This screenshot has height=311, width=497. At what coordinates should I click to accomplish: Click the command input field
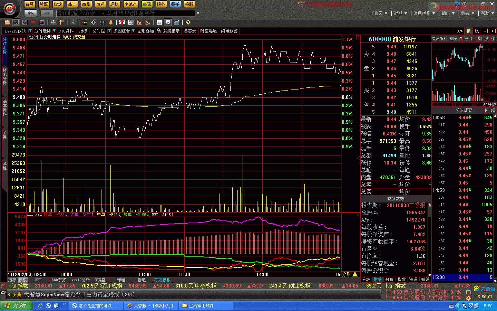click(x=126, y=13)
